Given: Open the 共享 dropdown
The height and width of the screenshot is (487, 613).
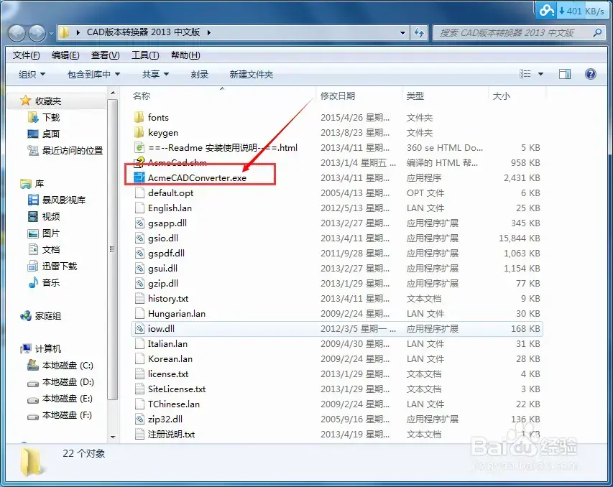Looking at the screenshot, I should [155, 74].
